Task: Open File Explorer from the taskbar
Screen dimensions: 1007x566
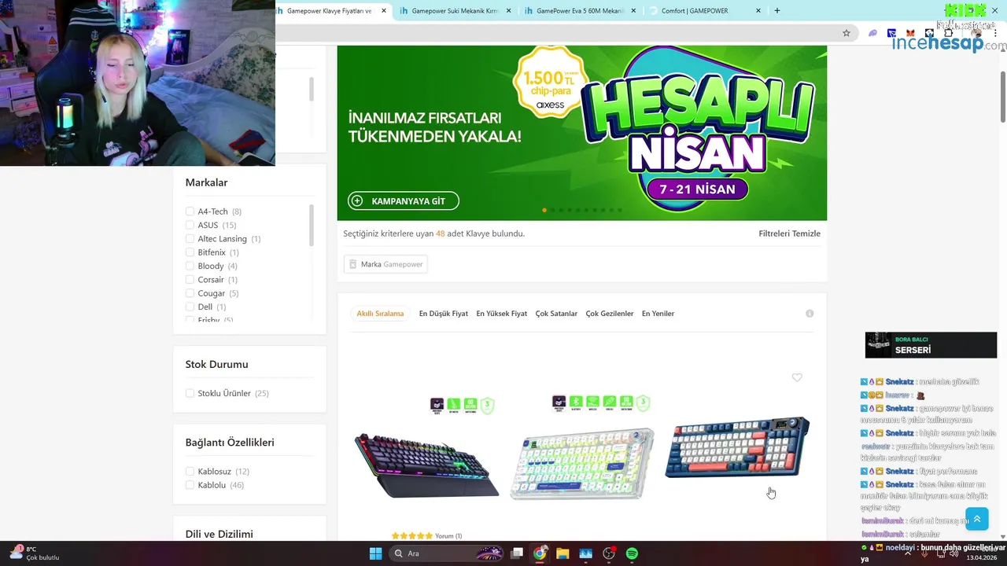Action: pyautogui.click(x=563, y=553)
